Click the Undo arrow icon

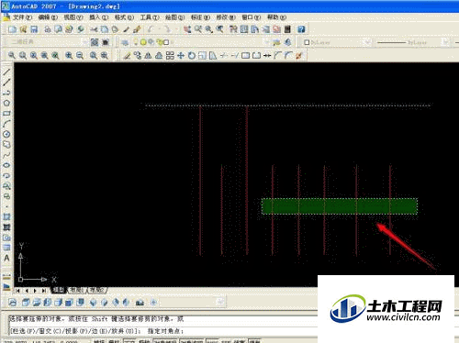pos(151,29)
